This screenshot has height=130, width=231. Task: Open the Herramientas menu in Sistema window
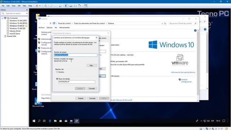click(64, 27)
